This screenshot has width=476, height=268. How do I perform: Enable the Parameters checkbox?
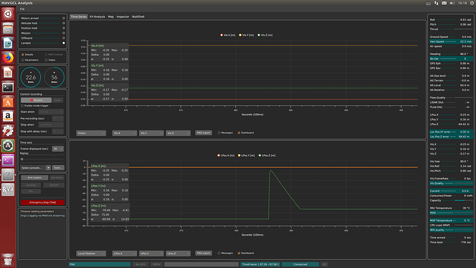coord(23,60)
